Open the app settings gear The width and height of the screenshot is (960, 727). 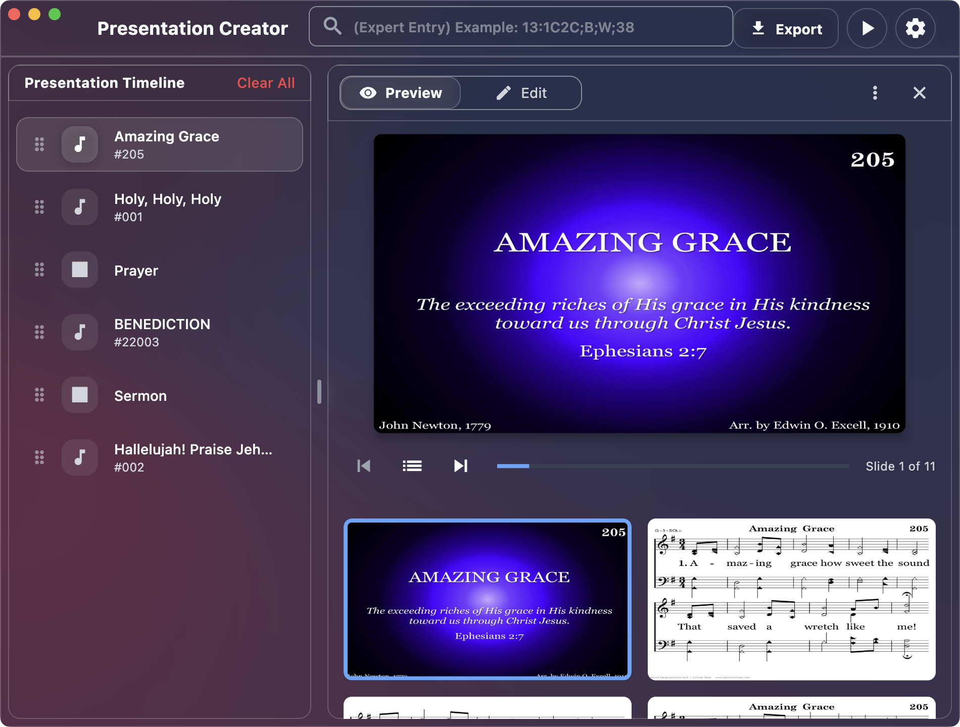(915, 28)
